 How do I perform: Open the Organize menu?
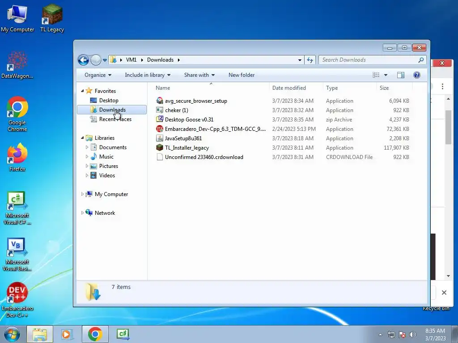coord(98,75)
